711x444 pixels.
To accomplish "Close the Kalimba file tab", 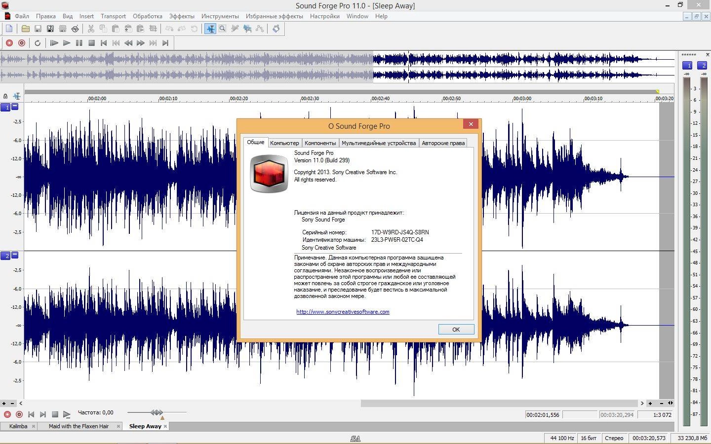I will pyautogui.click(x=34, y=426).
